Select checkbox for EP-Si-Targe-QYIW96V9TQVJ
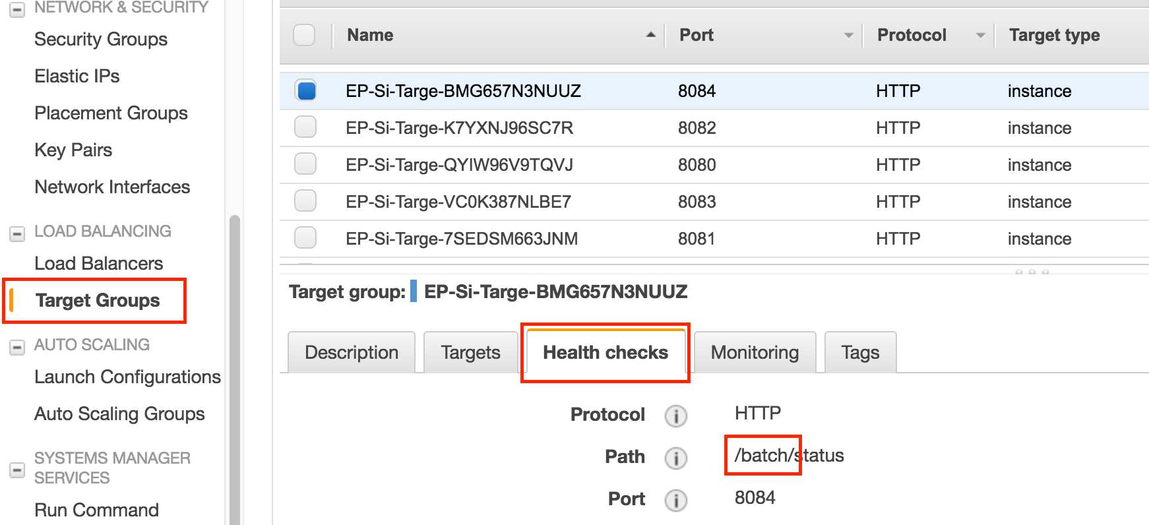1149x525 pixels. coord(305,164)
